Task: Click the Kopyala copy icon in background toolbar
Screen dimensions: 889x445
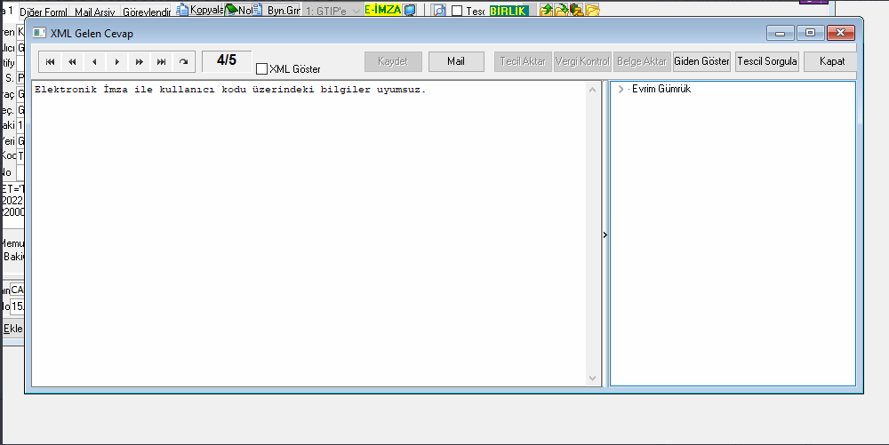Action: click(182, 10)
